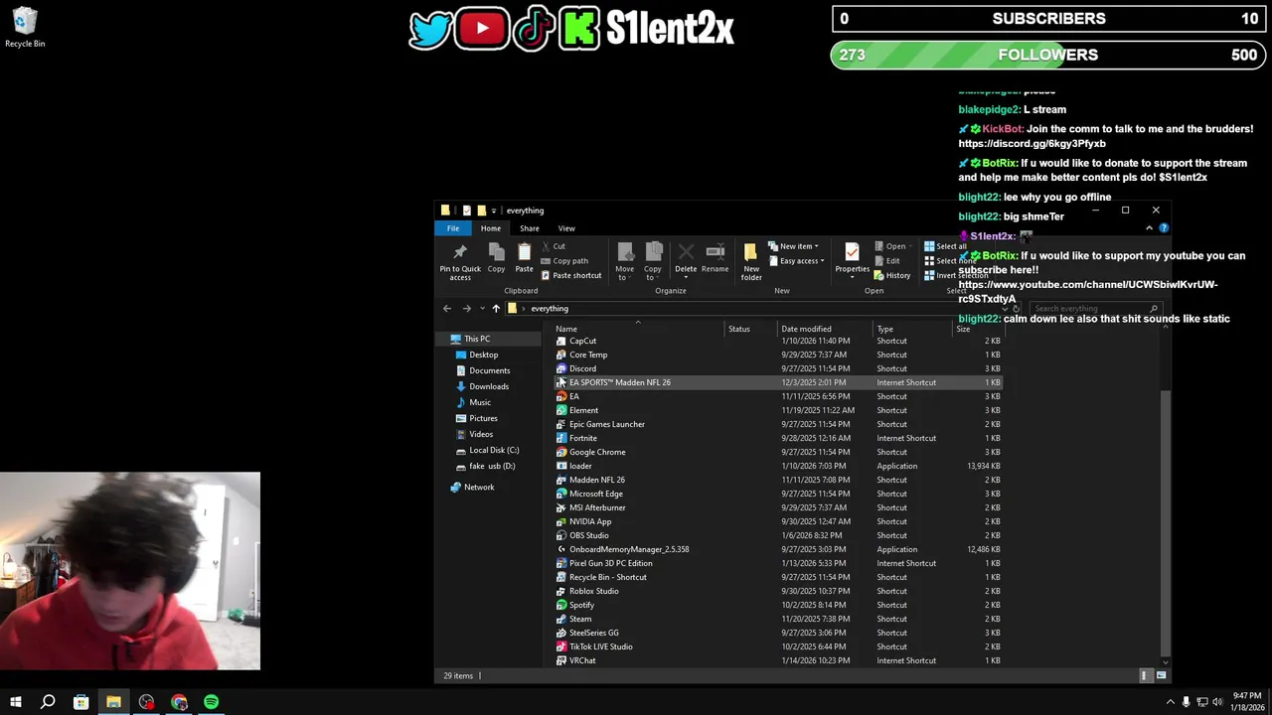Open taskbar search magnifier

coord(48,702)
